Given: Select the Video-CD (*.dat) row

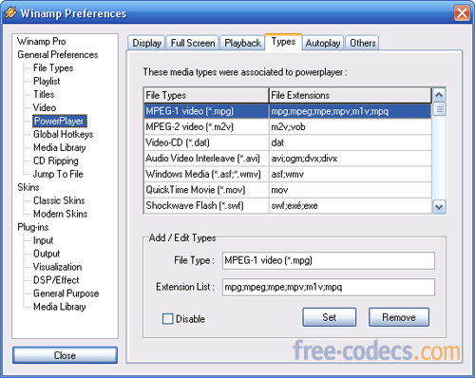Looking at the screenshot, I should [x=287, y=142].
